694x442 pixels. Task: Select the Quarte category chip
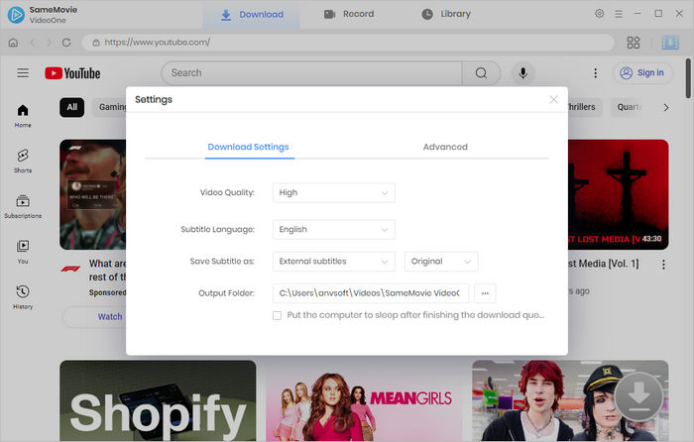629,107
